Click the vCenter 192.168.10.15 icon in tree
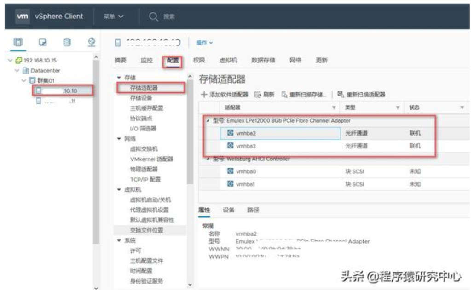The image size is (474, 295). [x=19, y=60]
